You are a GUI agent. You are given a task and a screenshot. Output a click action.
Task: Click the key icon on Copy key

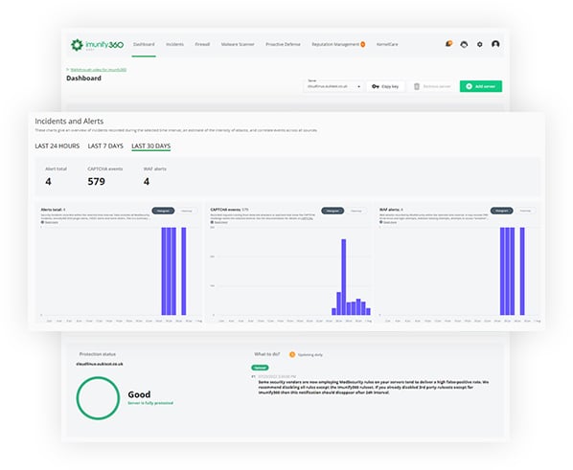(x=376, y=86)
